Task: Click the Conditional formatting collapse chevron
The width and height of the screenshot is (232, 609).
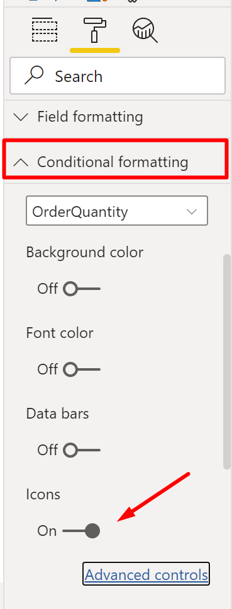Action: 21,162
